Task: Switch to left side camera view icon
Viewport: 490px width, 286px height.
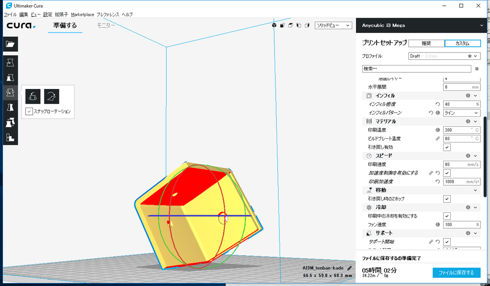Action: click(x=299, y=25)
